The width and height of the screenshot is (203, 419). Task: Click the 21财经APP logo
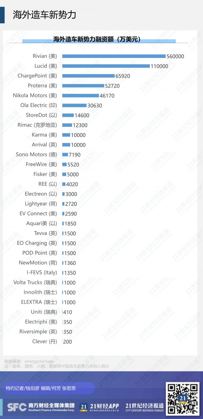(99, 407)
